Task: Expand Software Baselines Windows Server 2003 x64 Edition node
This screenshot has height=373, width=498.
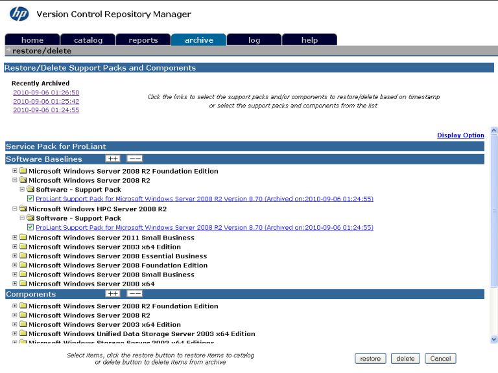Action: click(x=15, y=247)
